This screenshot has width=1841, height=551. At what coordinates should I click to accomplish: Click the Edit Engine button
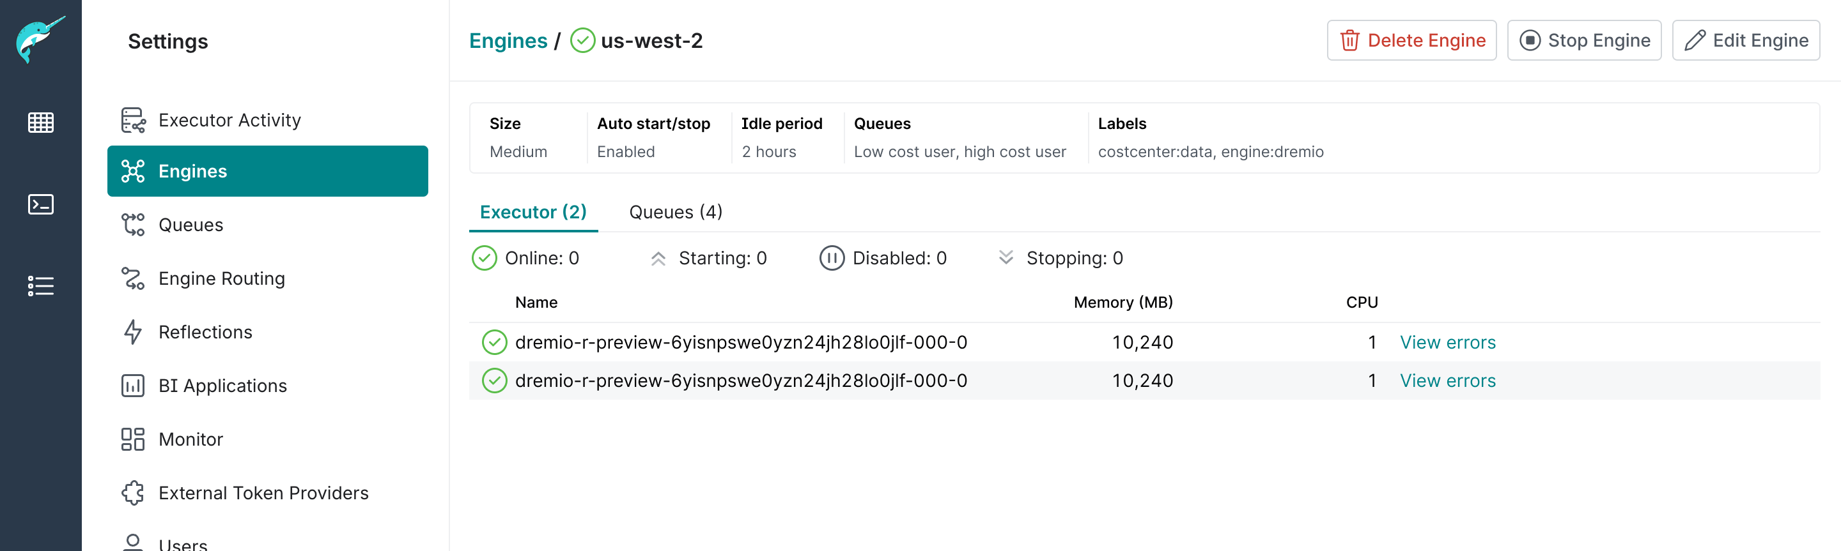[1745, 41]
